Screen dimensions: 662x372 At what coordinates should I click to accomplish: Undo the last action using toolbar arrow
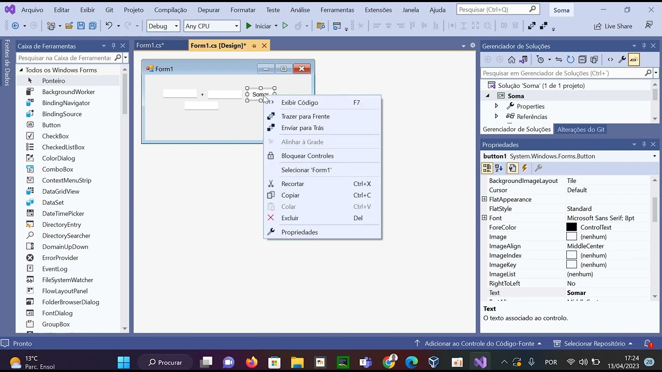(109, 26)
